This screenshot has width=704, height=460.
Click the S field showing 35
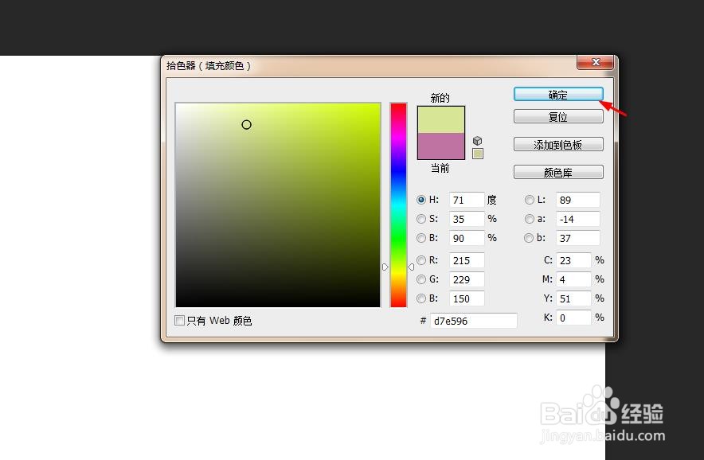[467, 219]
